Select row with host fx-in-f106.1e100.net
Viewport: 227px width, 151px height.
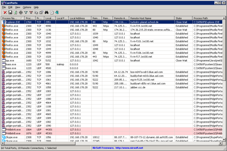[x=112, y=53]
